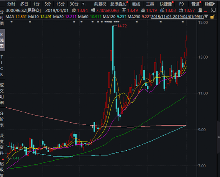Toggle the orange lock icon for the date range
Screen dimensions: 220x177
212,17
